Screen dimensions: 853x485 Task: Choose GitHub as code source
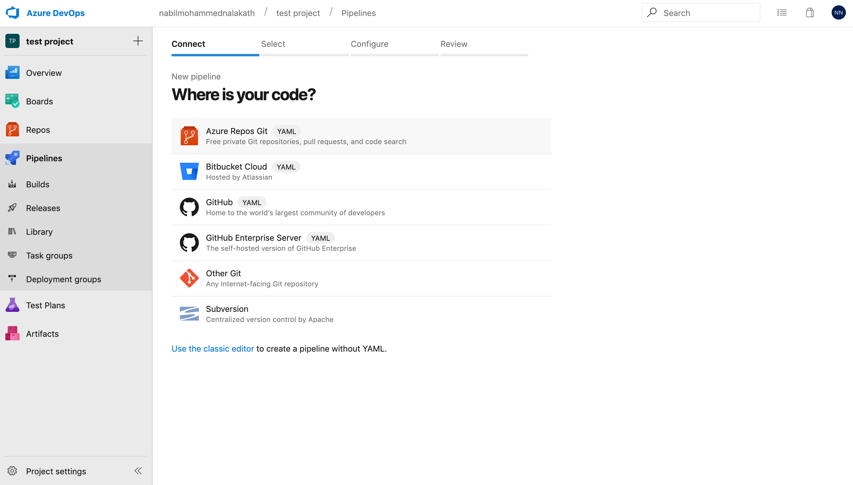[x=361, y=207]
